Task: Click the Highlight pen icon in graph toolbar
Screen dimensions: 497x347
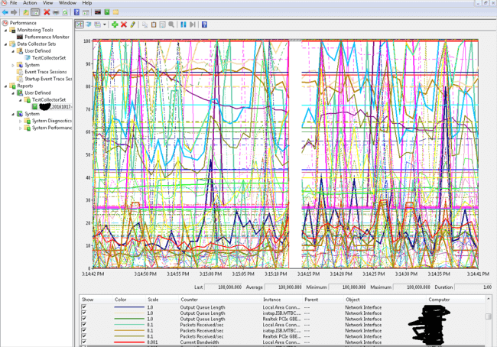Action: [x=133, y=24]
